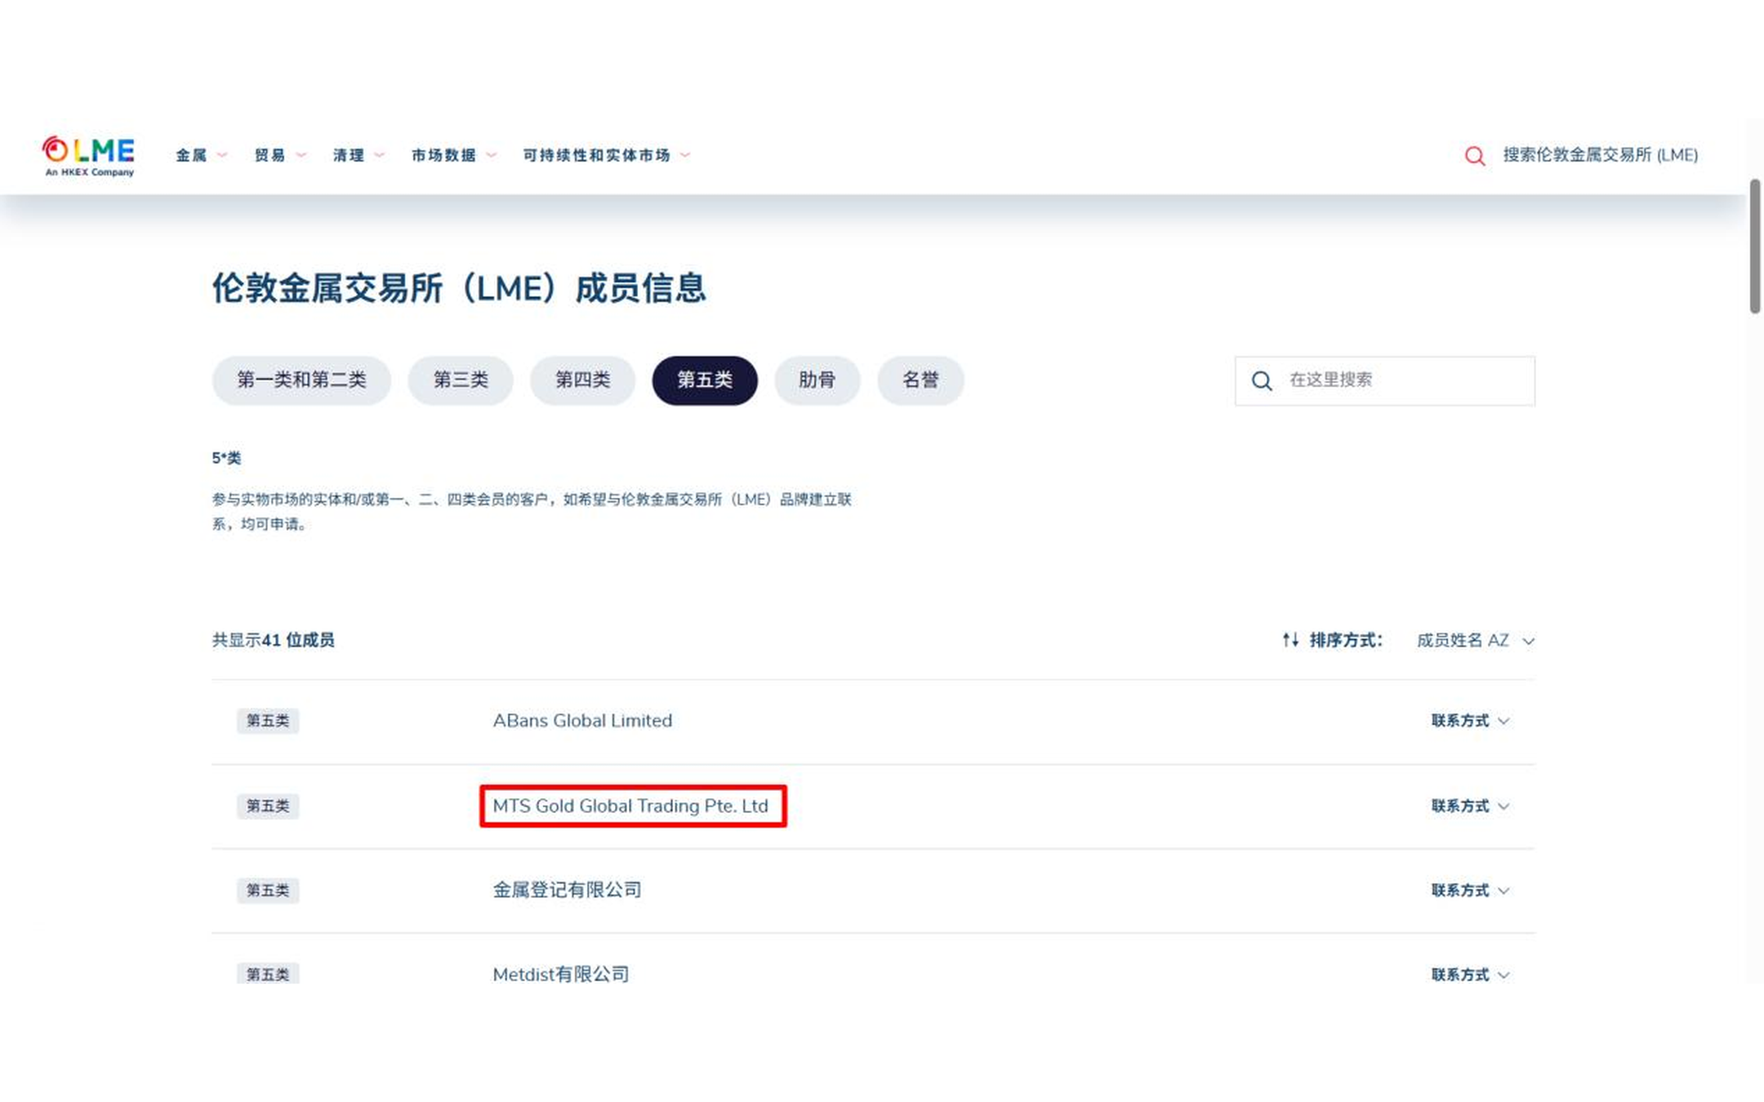This screenshot has height=1102, width=1764.
Task: Select the 第三类 tab
Action: click(461, 380)
